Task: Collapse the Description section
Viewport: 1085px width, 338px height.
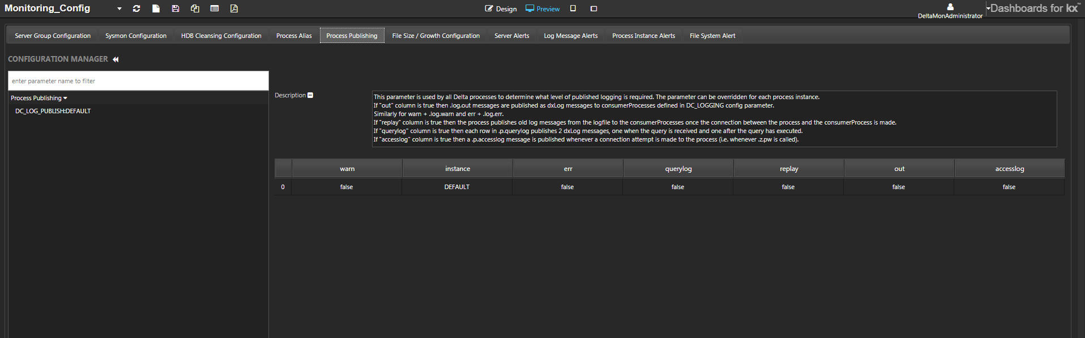Action: pyautogui.click(x=310, y=95)
